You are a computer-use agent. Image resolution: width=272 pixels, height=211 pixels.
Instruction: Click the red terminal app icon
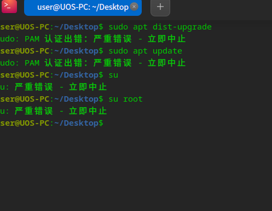(9, 7)
